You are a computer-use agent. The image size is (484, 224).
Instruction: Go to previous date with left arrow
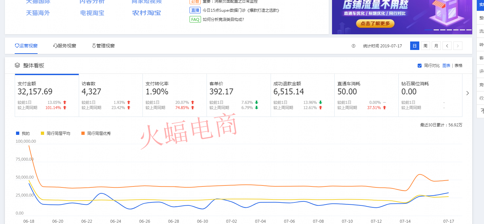[x=447, y=46]
